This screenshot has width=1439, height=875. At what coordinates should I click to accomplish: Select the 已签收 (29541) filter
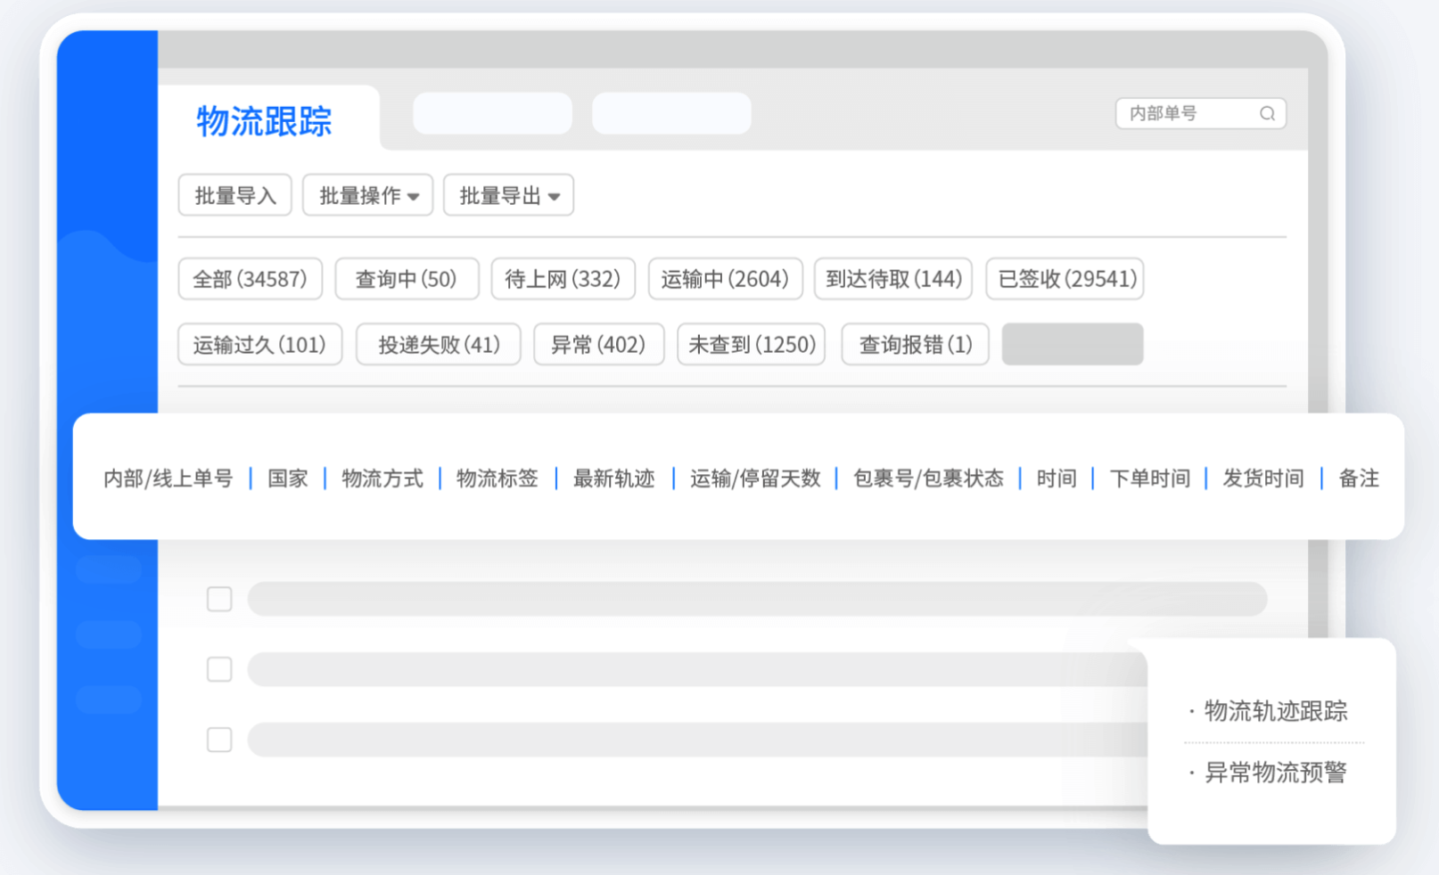click(x=1064, y=279)
